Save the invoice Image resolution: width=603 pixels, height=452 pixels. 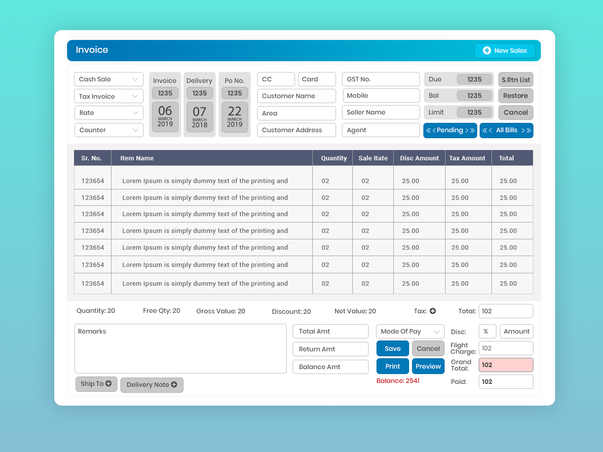[392, 348]
